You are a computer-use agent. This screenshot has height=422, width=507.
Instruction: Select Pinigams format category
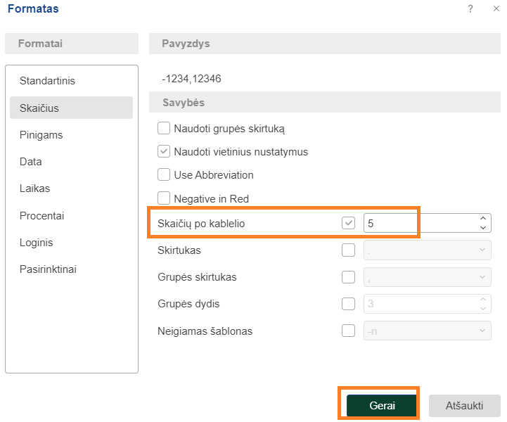[x=41, y=134]
